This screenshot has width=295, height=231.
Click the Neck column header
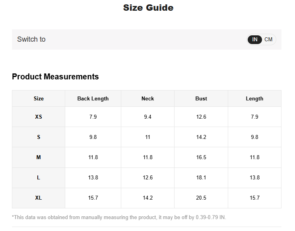147,98
